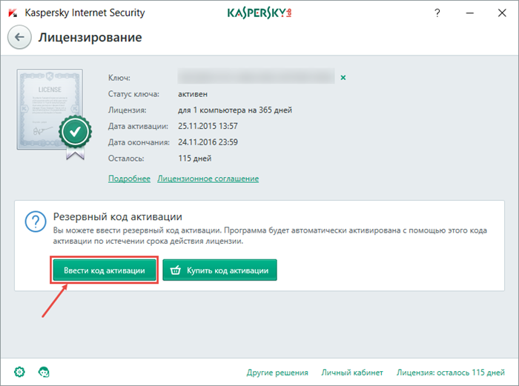
Task: Open Другие решения link
Action: 277,373
